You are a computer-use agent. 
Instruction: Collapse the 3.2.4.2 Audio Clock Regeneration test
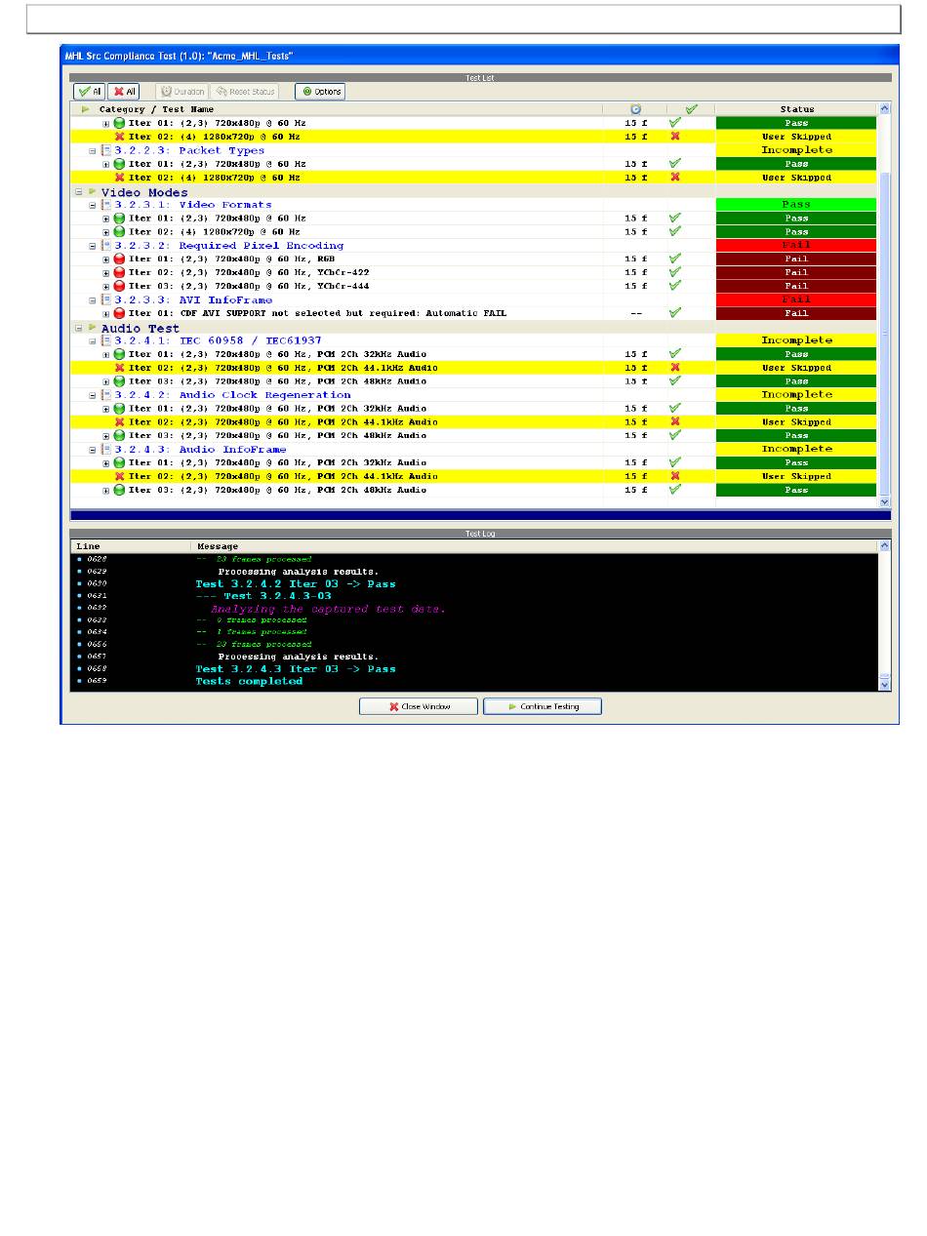(93, 395)
